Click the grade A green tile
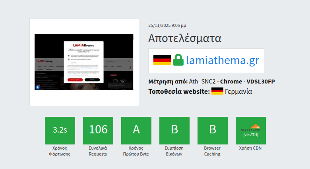Viewport: 310px width, 169px height. click(136, 130)
